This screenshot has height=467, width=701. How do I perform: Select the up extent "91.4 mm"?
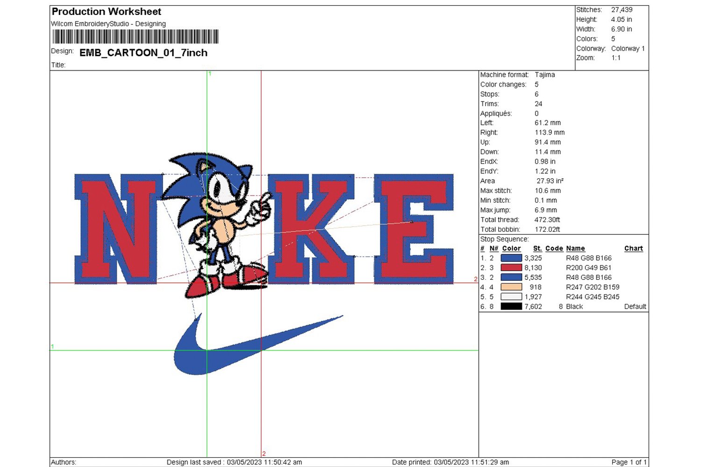pos(548,142)
